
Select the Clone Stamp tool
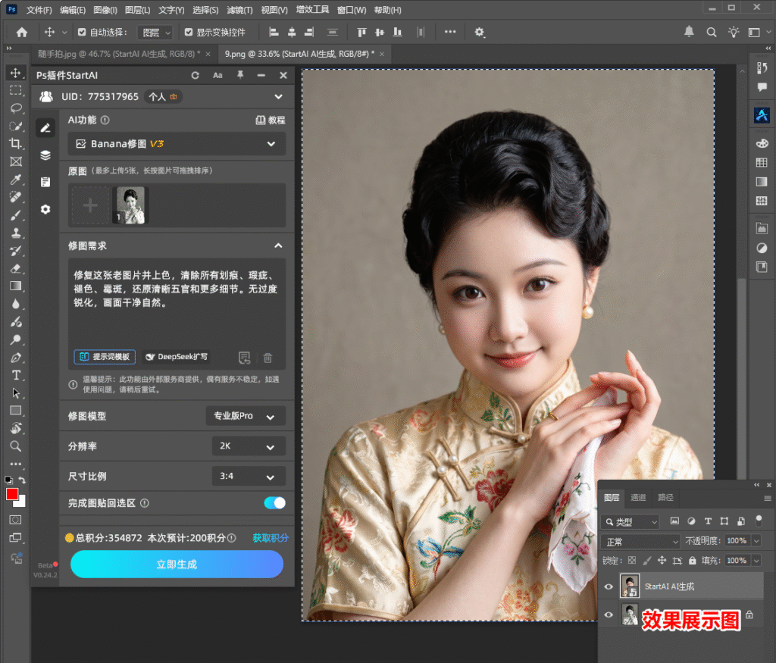[x=16, y=233]
